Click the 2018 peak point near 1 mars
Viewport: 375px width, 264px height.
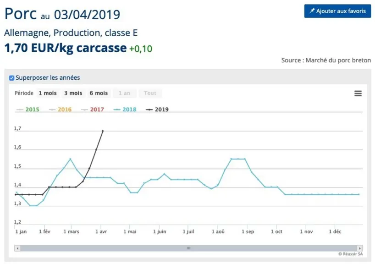(x=70, y=159)
